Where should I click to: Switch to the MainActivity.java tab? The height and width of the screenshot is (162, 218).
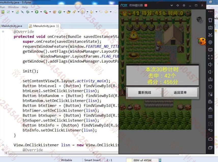[x=12, y=26]
